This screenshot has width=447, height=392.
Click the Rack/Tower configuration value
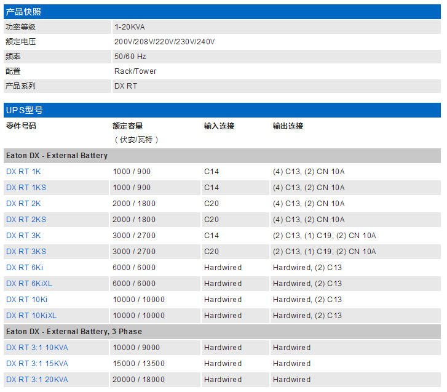click(x=135, y=71)
